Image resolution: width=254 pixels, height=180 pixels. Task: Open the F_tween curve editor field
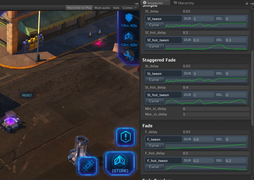(205, 146)
